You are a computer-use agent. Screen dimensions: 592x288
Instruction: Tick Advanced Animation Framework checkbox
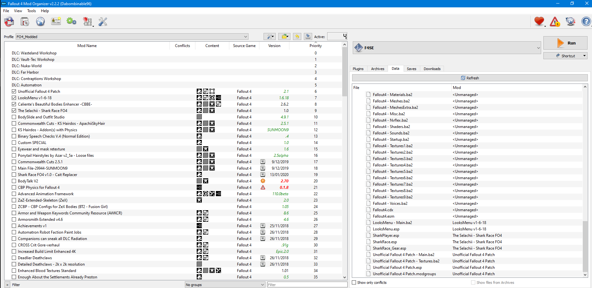click(x=14, y=194)
